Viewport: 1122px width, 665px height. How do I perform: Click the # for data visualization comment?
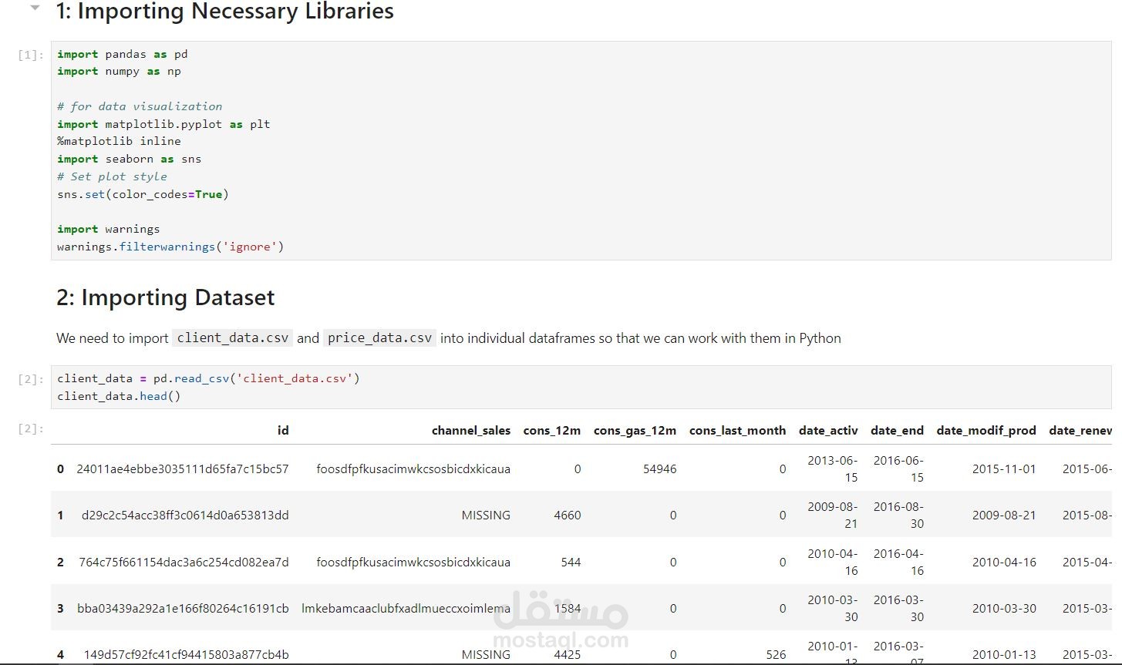click(x=140, y=106)
